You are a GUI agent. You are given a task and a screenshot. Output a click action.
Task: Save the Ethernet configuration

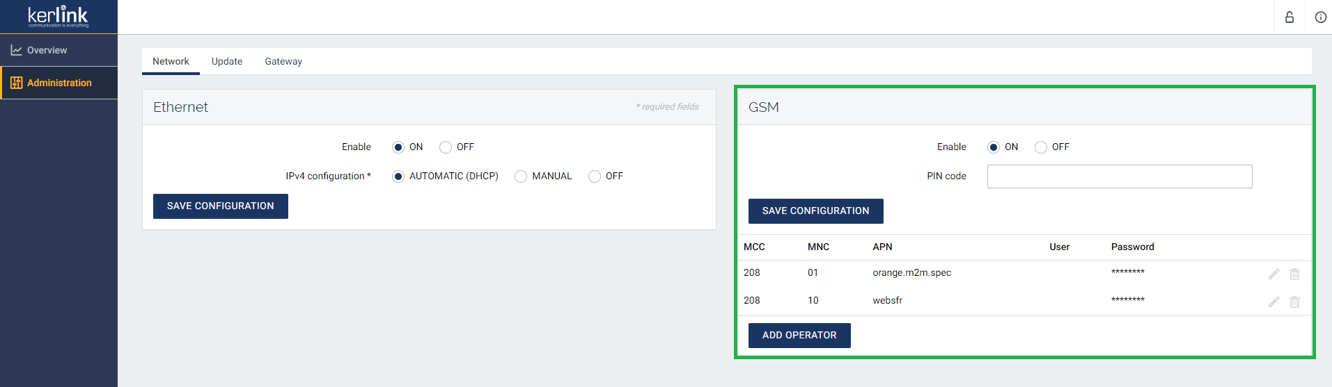coord(220,206)
